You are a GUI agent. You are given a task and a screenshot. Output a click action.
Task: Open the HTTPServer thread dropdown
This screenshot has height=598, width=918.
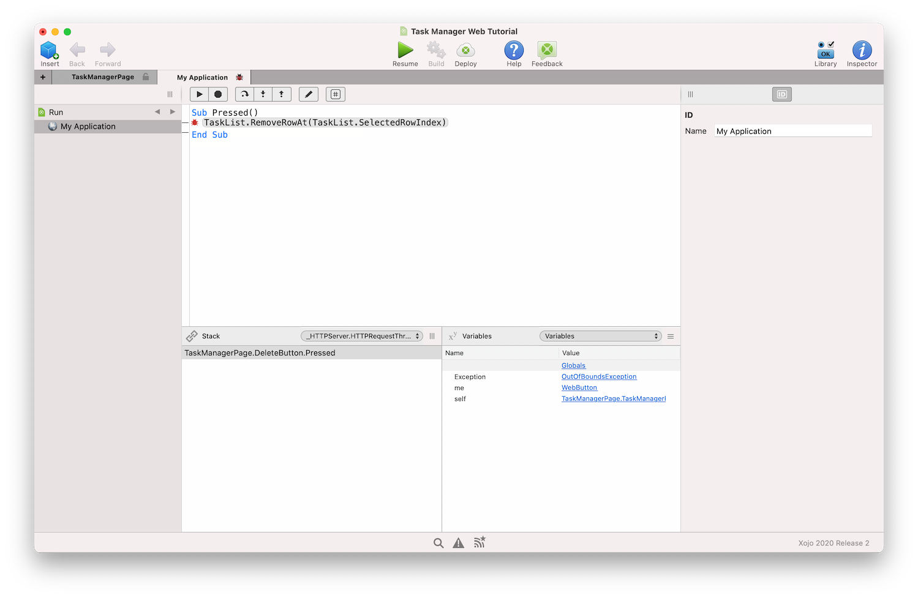coord(362,336)
